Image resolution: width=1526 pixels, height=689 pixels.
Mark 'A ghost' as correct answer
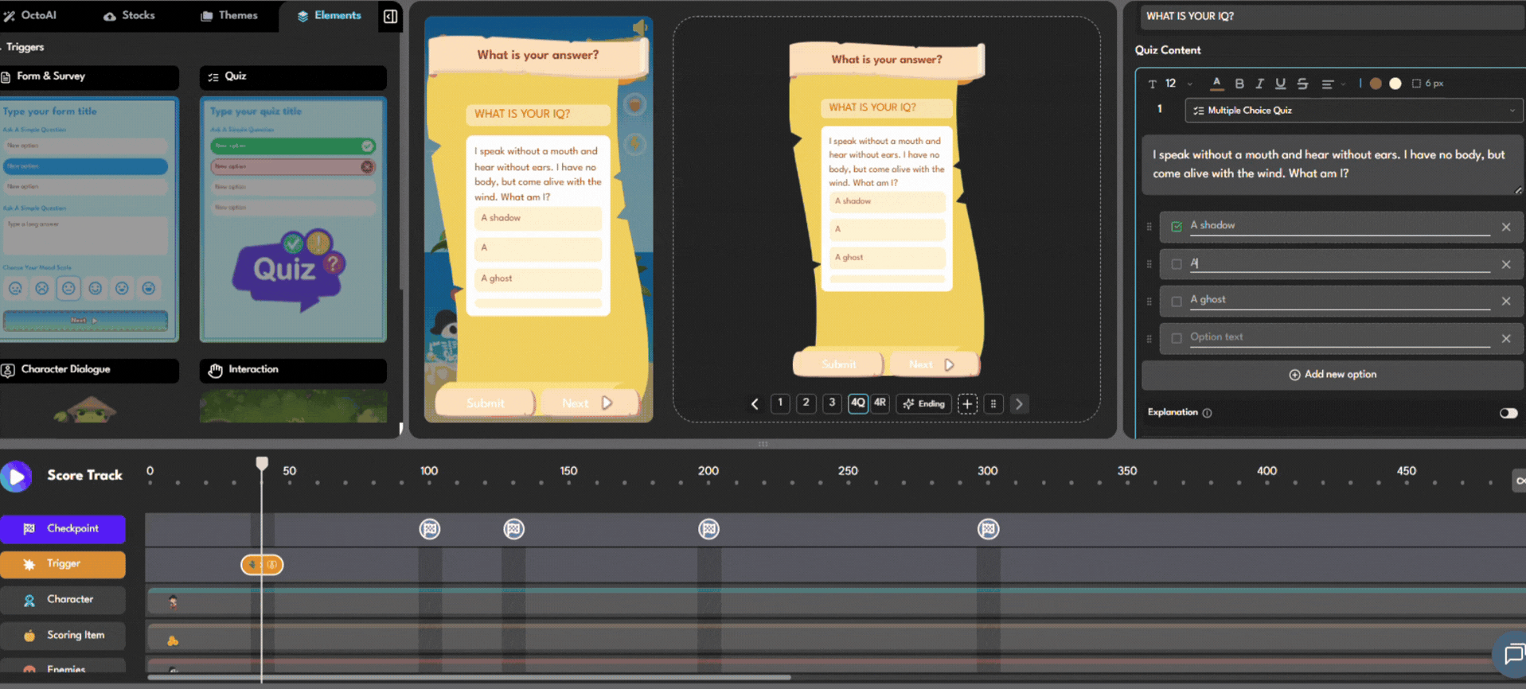(x=1177, y=302)
